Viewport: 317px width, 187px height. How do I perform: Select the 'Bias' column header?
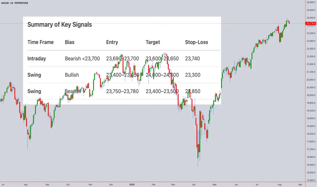(x=69, y=42)
